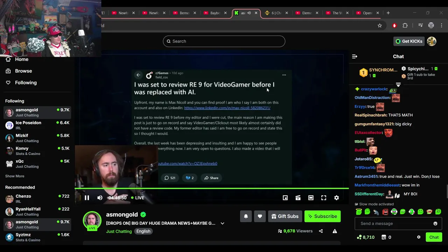Screen dimensions: 448x252
Task: Open the red browser extension icon
Action: pos(394,26)
